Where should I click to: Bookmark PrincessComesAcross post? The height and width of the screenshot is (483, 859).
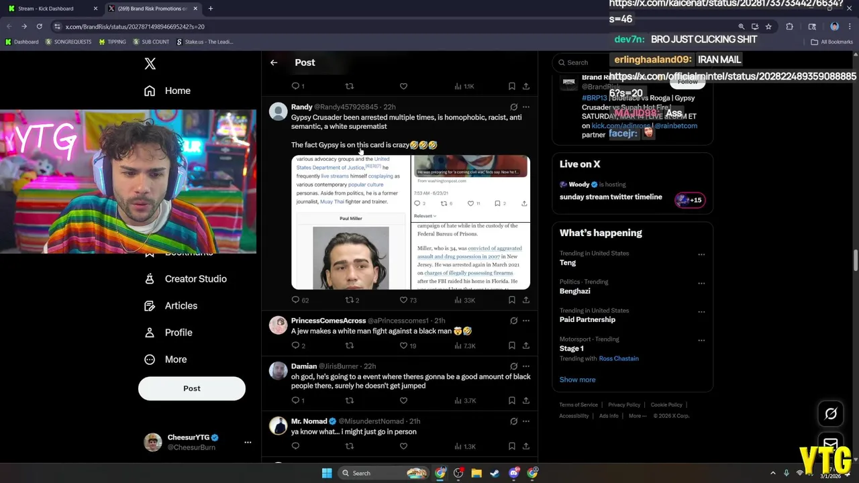pyautogui.click(x=511, y=345)
